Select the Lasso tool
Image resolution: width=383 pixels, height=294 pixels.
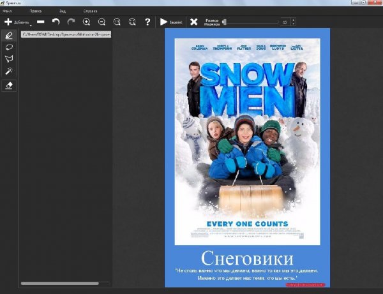pos(9,47)
